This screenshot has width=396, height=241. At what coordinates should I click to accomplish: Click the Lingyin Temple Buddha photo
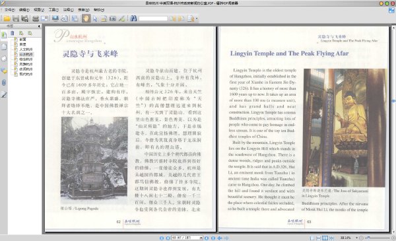click(344, 128)
